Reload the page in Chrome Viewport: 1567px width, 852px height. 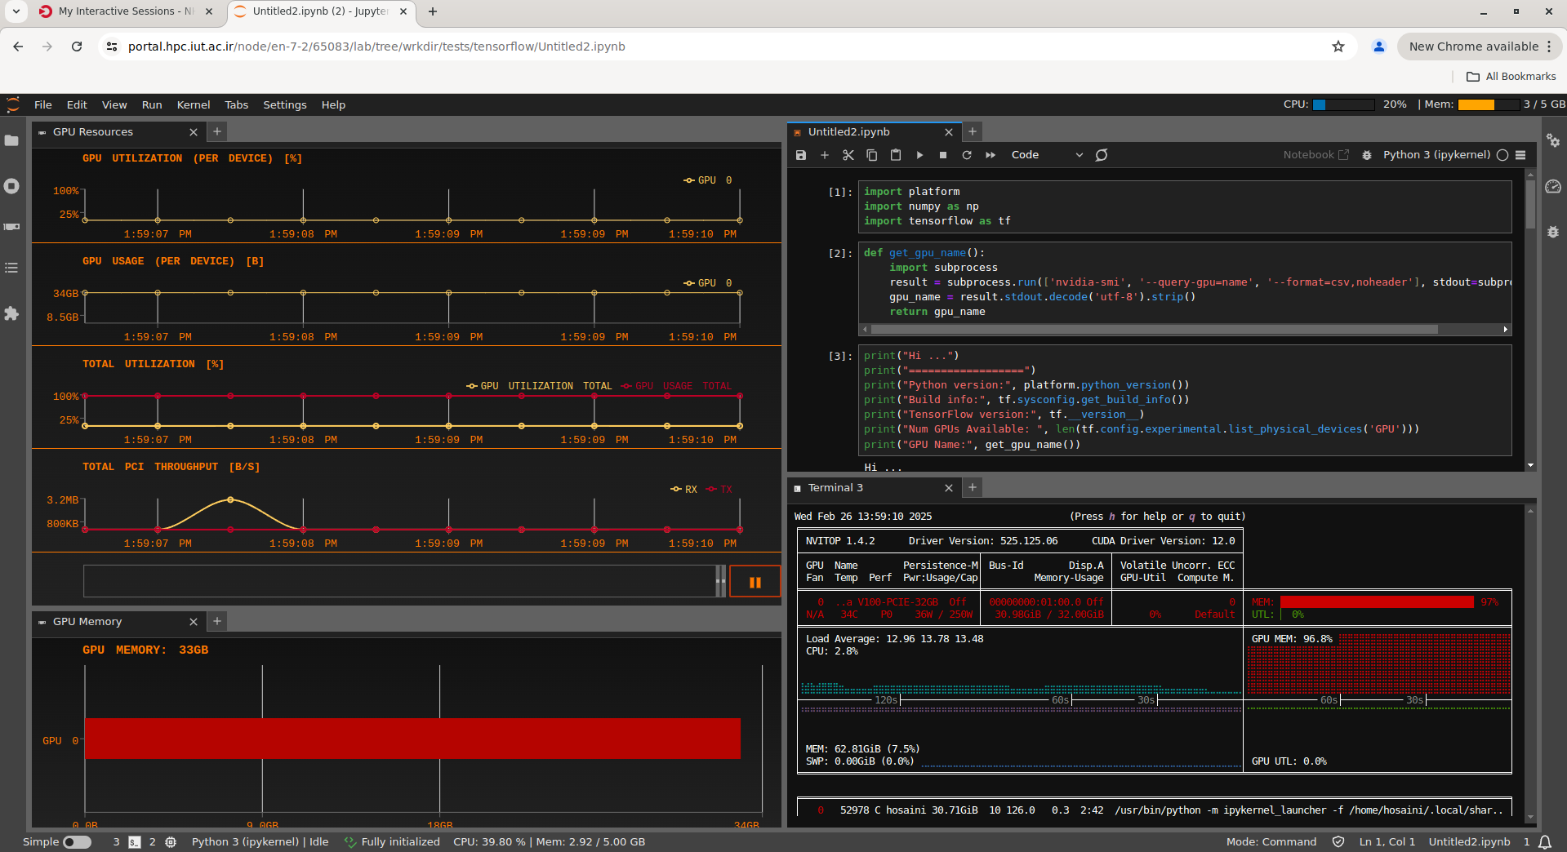point(77,47)
